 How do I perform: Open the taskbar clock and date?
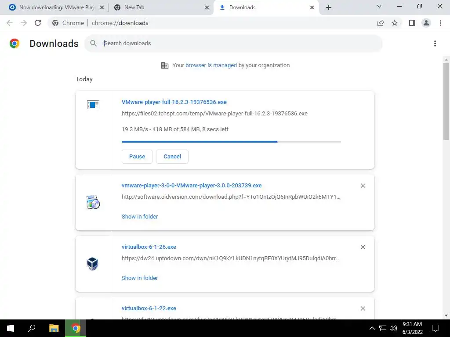point(412,328)
